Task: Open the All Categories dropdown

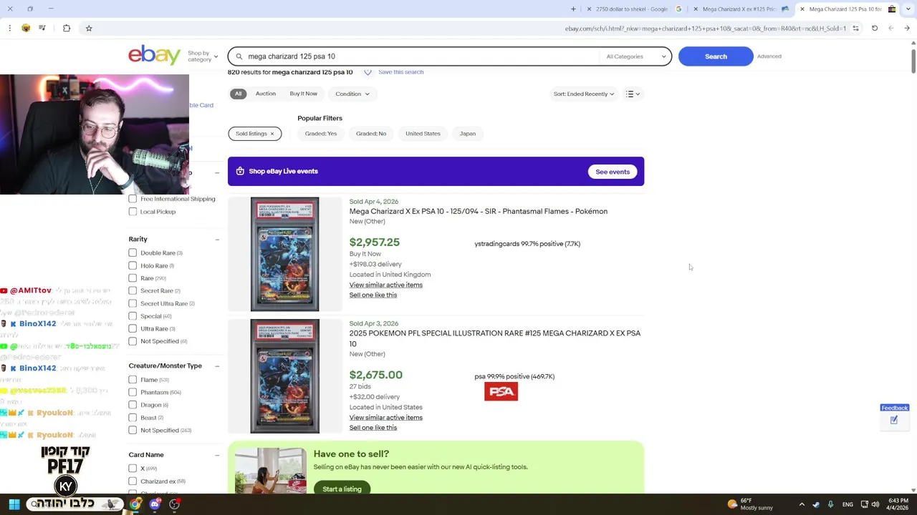Action: (x=635, y=57)
